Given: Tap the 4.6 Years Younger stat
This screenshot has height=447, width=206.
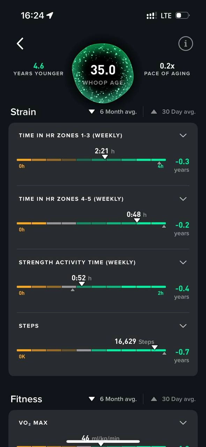Looking at the screenshot, I should [38, 69].
